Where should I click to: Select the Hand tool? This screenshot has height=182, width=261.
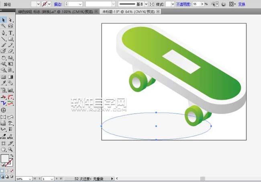click(x=3, y=149)
